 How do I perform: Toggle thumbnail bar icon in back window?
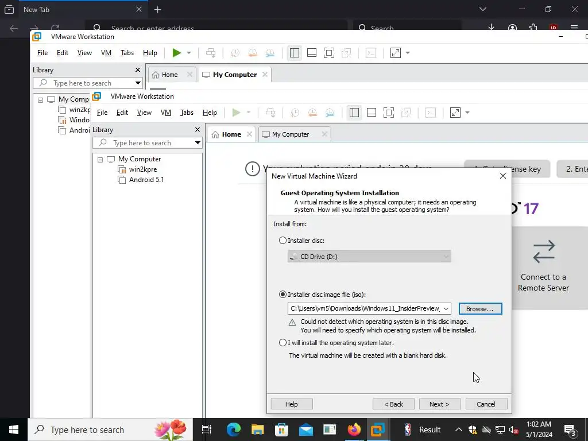tap(312, 53)
